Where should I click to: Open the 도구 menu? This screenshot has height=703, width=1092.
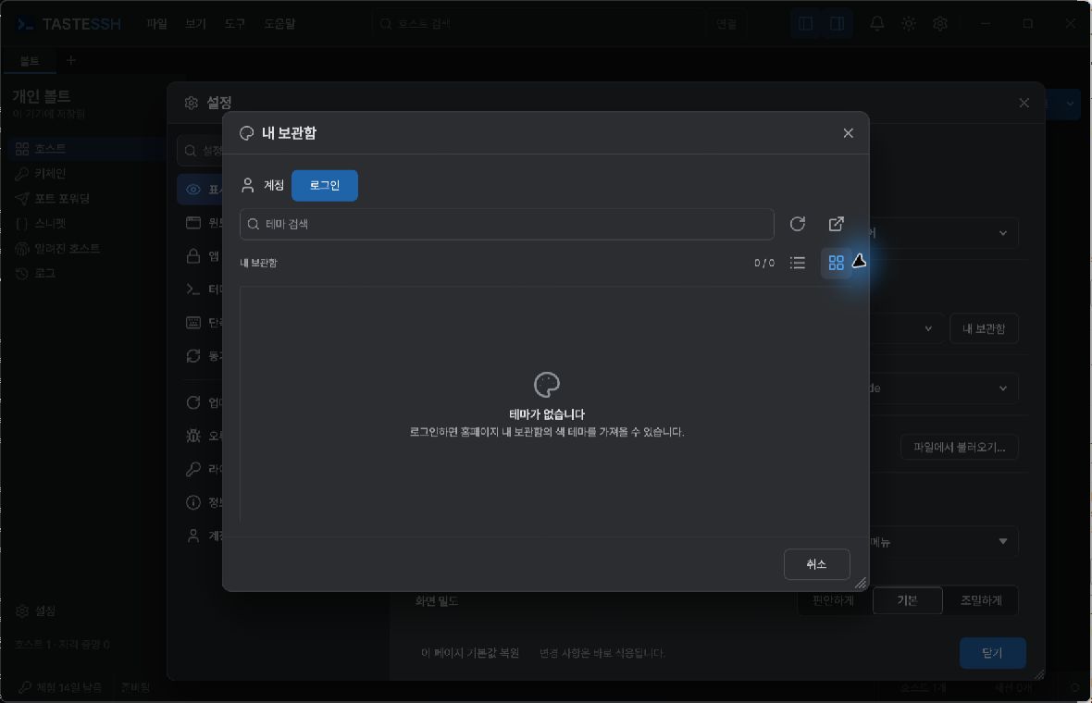pos(235,24)
